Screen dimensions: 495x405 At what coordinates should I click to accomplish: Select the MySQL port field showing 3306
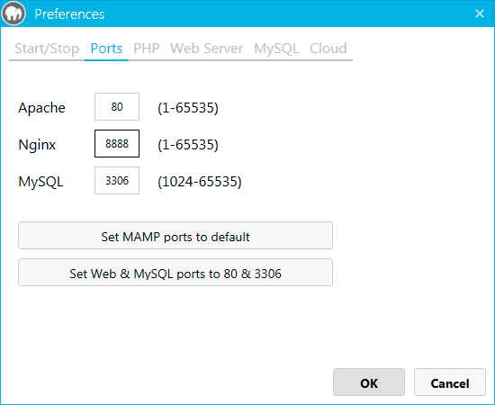click(x=117, y=181)
